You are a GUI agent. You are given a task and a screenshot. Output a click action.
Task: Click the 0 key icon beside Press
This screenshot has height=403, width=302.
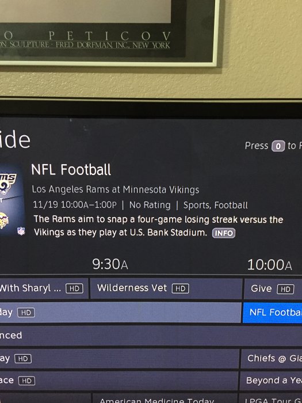pyautogui.click(x=278, y=146)
